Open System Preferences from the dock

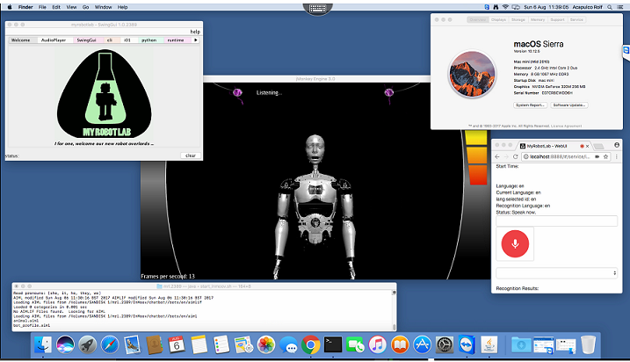[445, 344]
